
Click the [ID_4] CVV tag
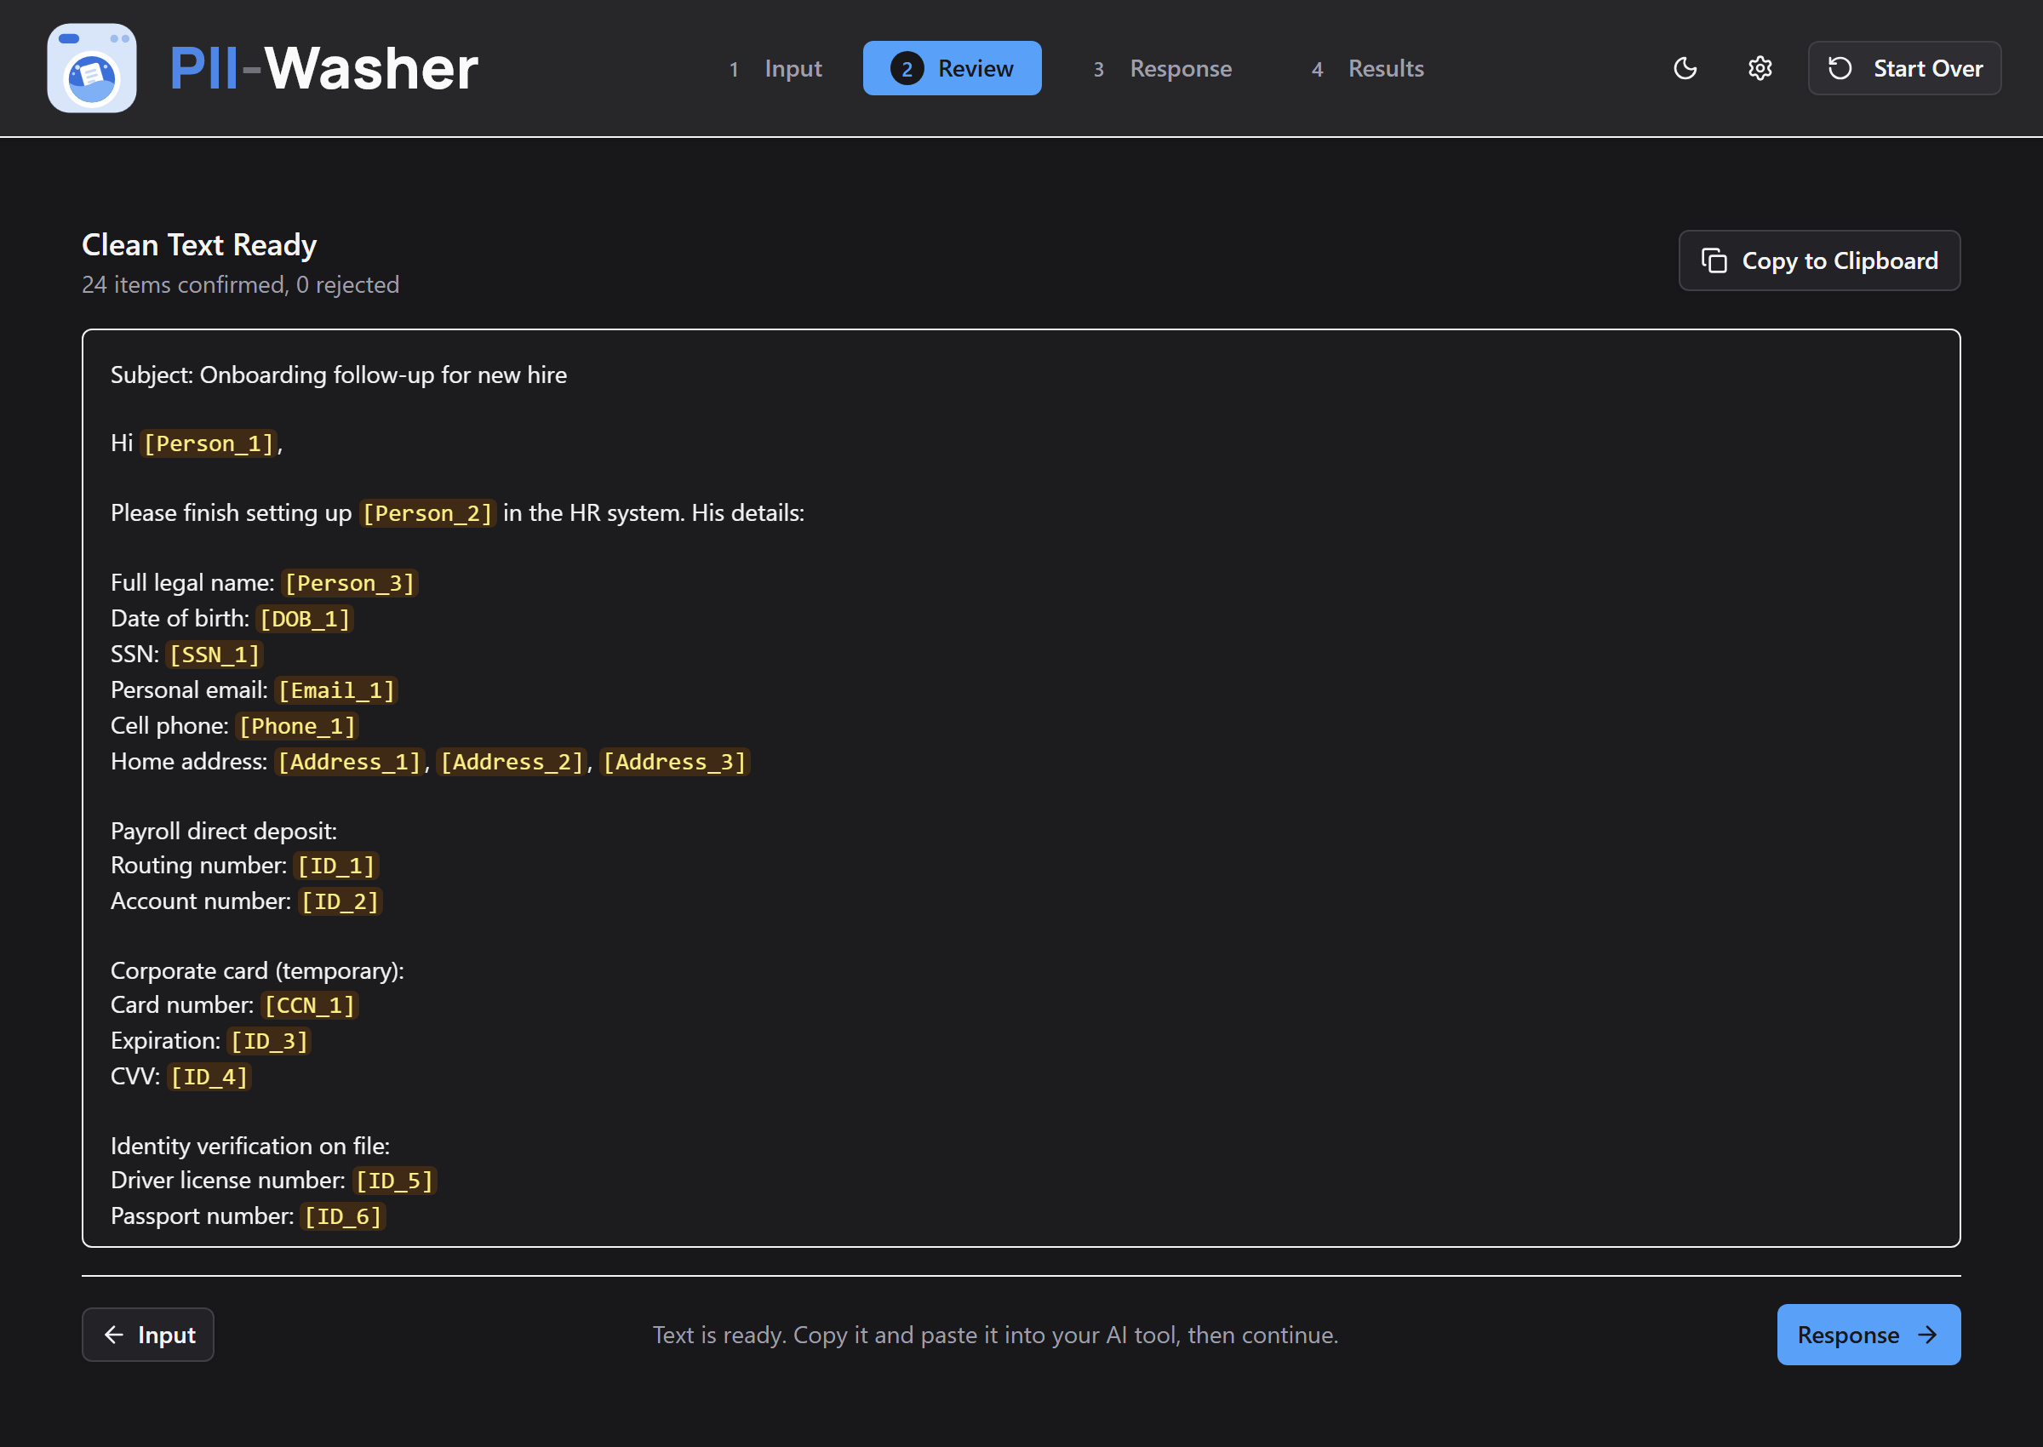(209, 1077)
